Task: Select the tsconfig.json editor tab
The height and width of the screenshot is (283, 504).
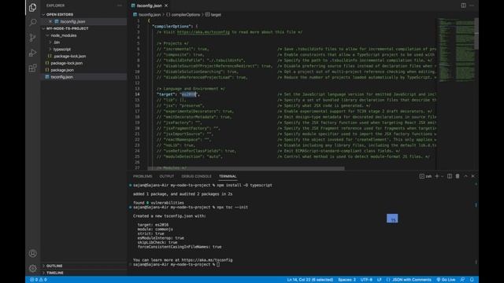Action: pos(149,6)
